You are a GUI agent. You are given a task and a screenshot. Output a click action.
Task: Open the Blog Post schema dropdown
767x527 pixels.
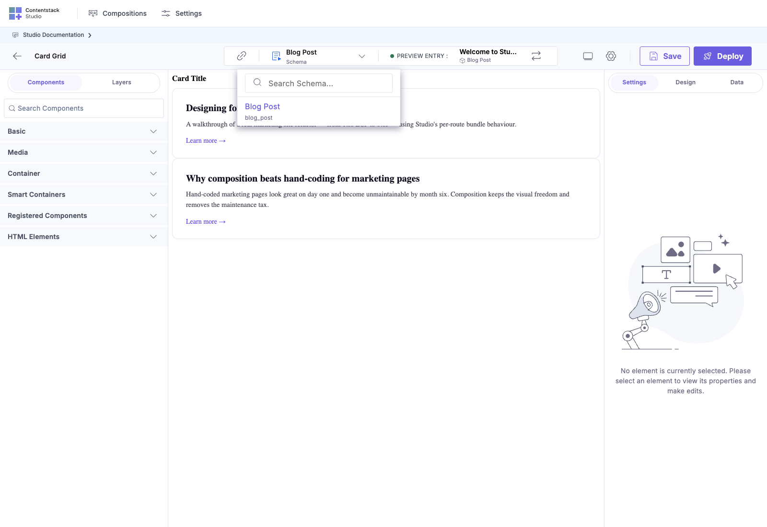[x=318, y=56]
